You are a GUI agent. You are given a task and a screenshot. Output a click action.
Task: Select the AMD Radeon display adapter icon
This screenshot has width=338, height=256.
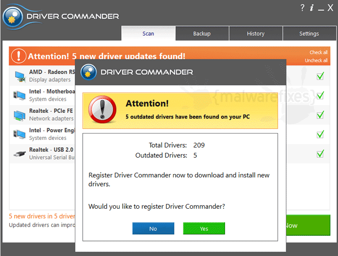[20, 77]
